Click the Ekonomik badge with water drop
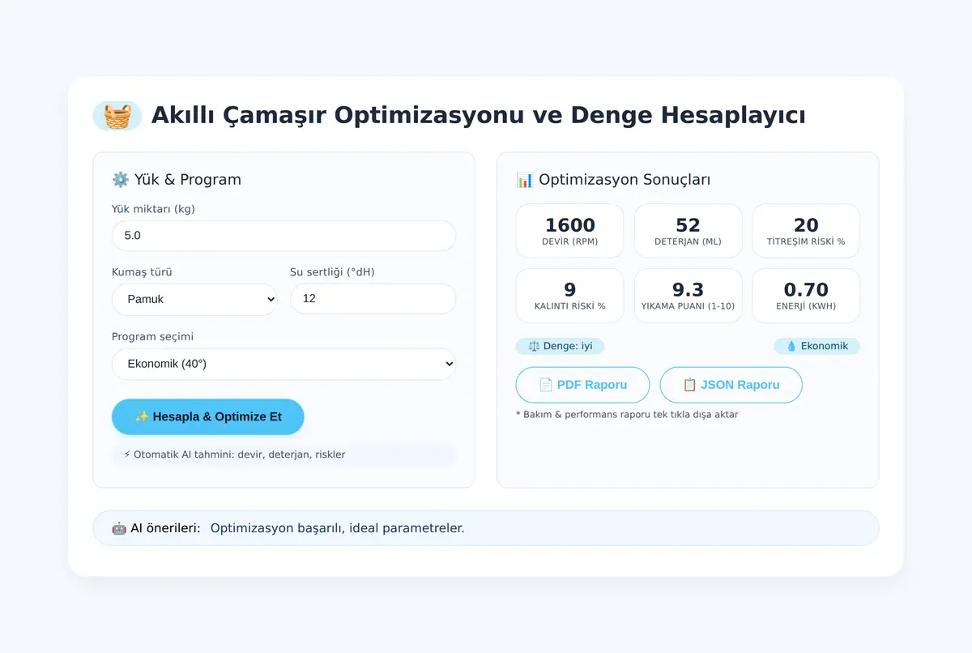 click(x=816, y=346)
